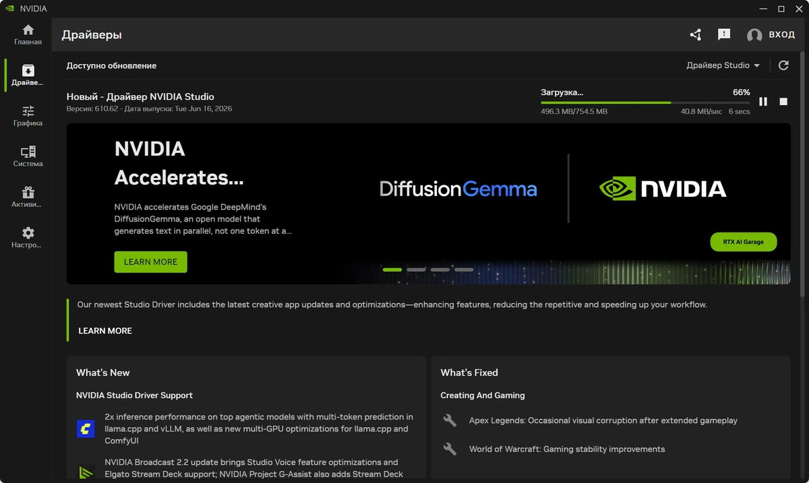Click the NVIDIA Broadcast 2.2 update description
This screenshot has width=809, height=483.
[x=254, y=468]
